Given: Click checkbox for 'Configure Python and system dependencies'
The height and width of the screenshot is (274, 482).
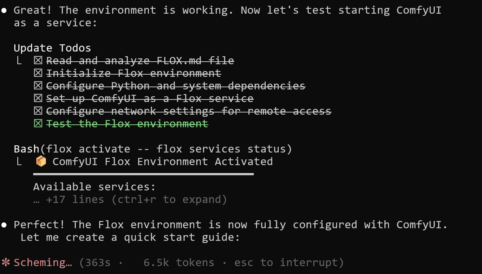Looking at the screenshot, I should coord(38,86).
